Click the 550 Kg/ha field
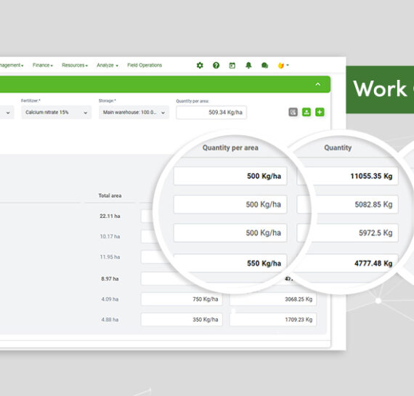 [230, 263]
